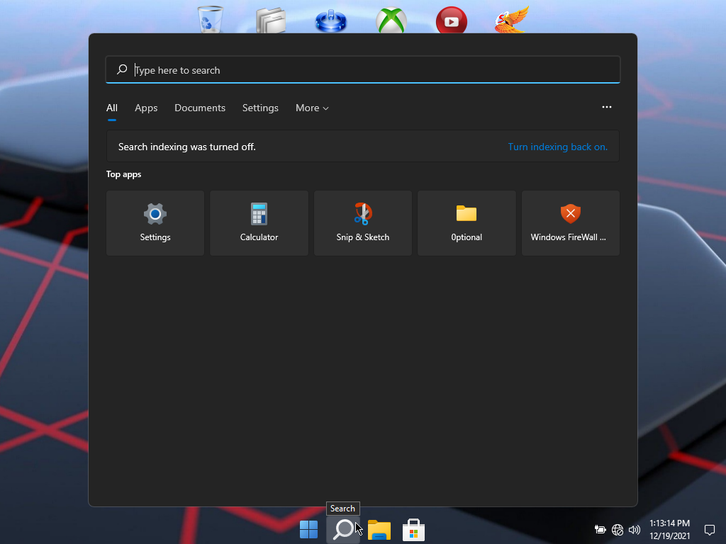Open the red YouTube desktop icon

(452, 21)
